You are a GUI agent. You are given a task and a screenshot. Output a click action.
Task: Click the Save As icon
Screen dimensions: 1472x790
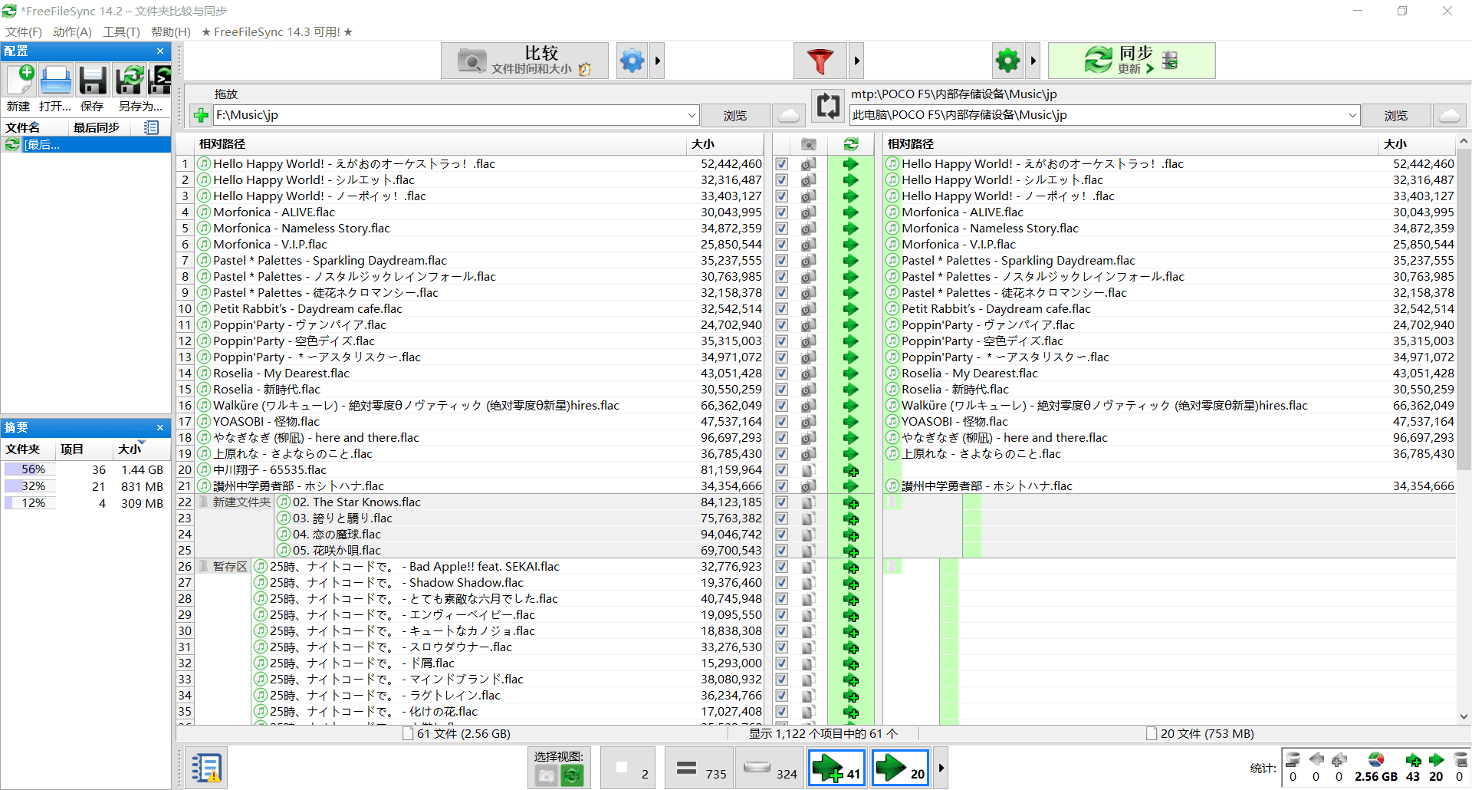click(129, 81)
